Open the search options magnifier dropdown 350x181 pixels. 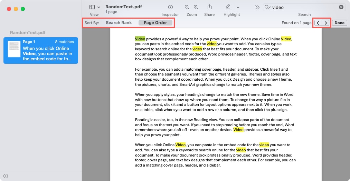pyautogui.click(x=267, y=7)
